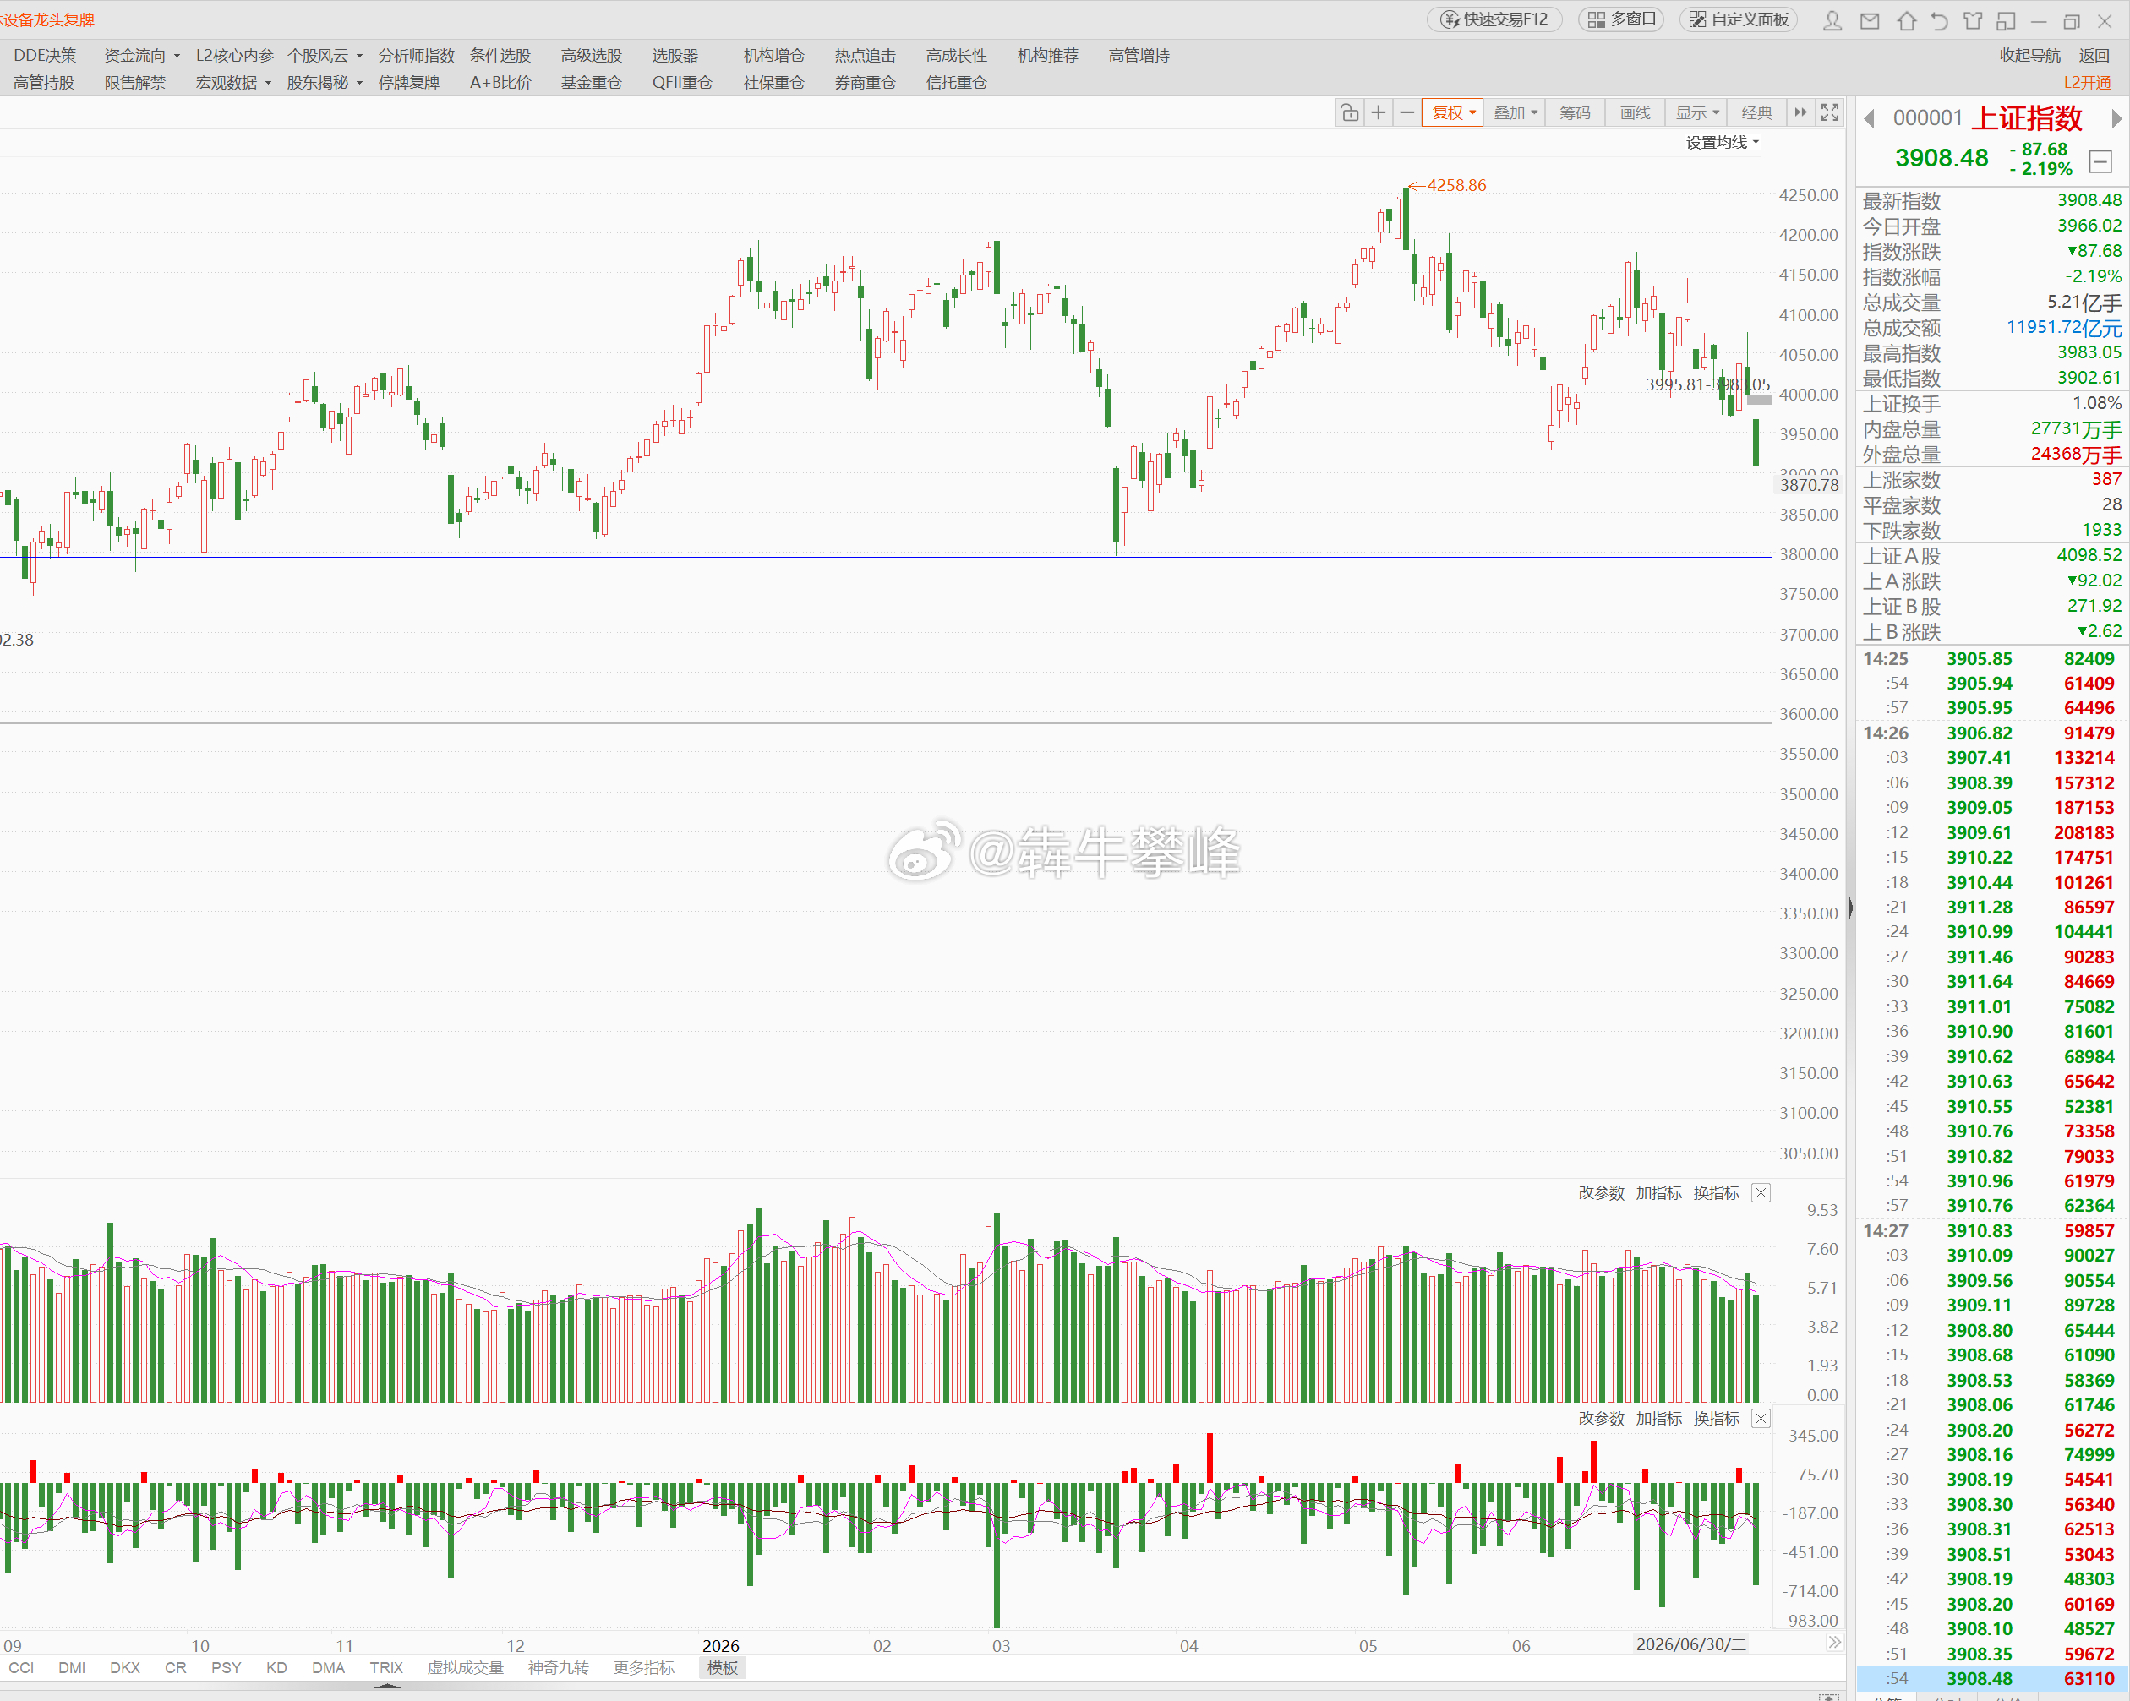Expand the 宏观数据 menu arrow
2130x1701 pixels.
(268, 83)
